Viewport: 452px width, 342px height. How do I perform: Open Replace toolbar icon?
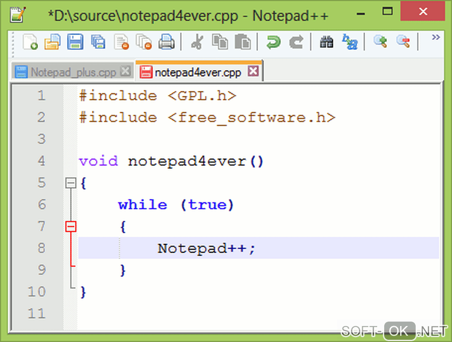(x=350, y=42)
